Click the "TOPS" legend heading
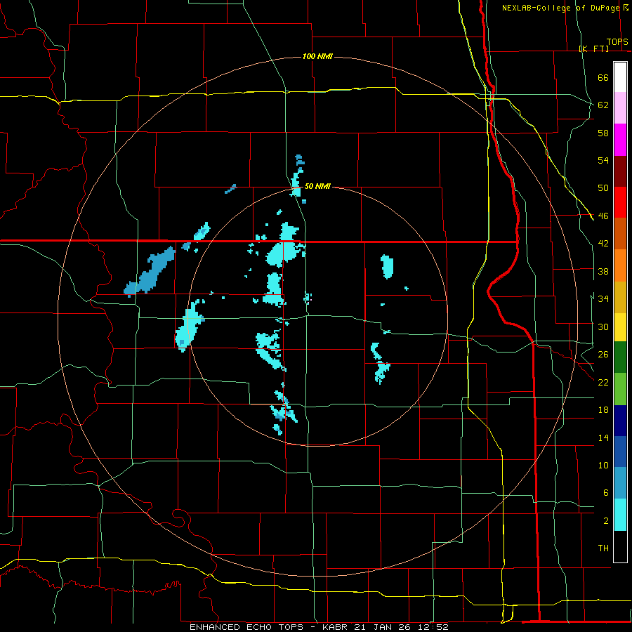Image resolution: width=632 pixels, height=632 pixels. coord(617,41)
